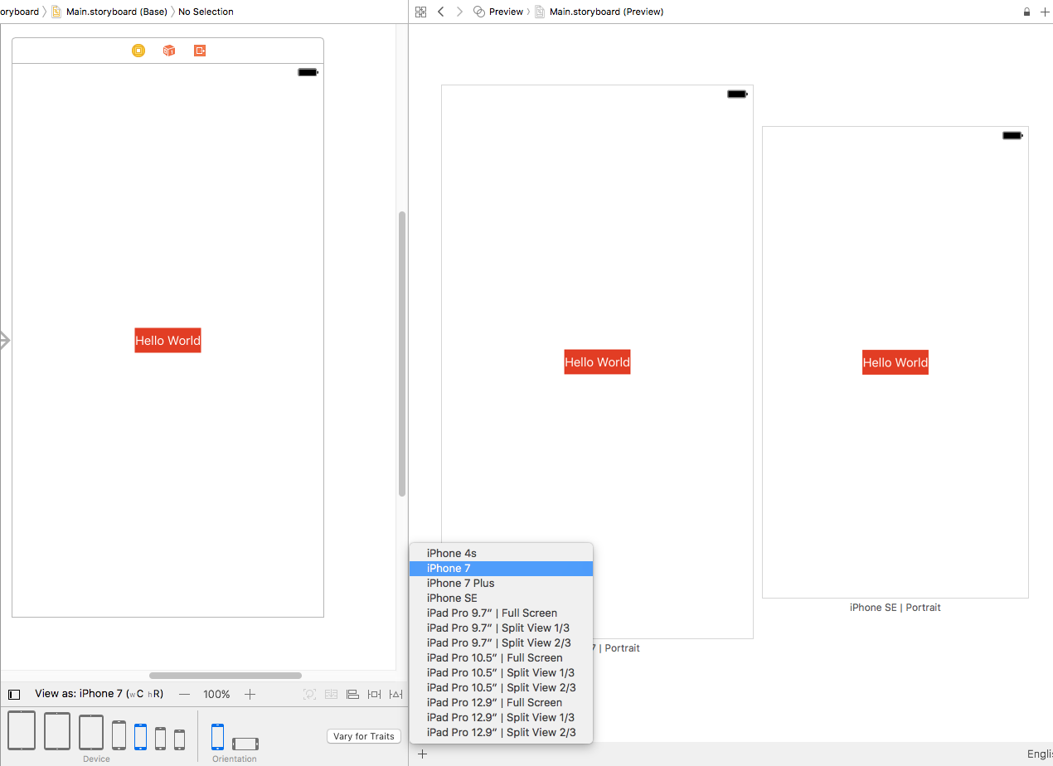Click the storyboard horizontal scrollbar
This screenshot has height=766, width=1053.
click(226, 676)
